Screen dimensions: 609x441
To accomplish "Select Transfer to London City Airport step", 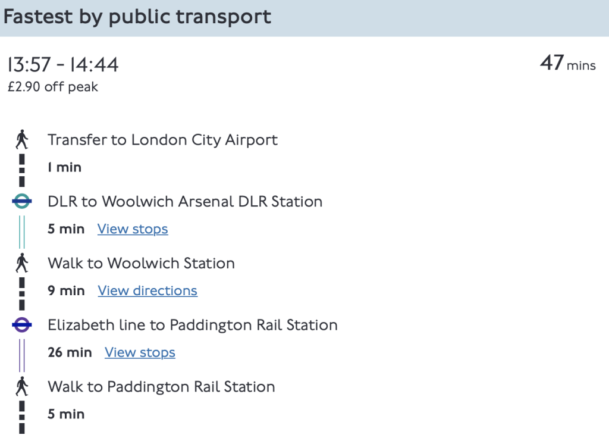I will point(162,140).
